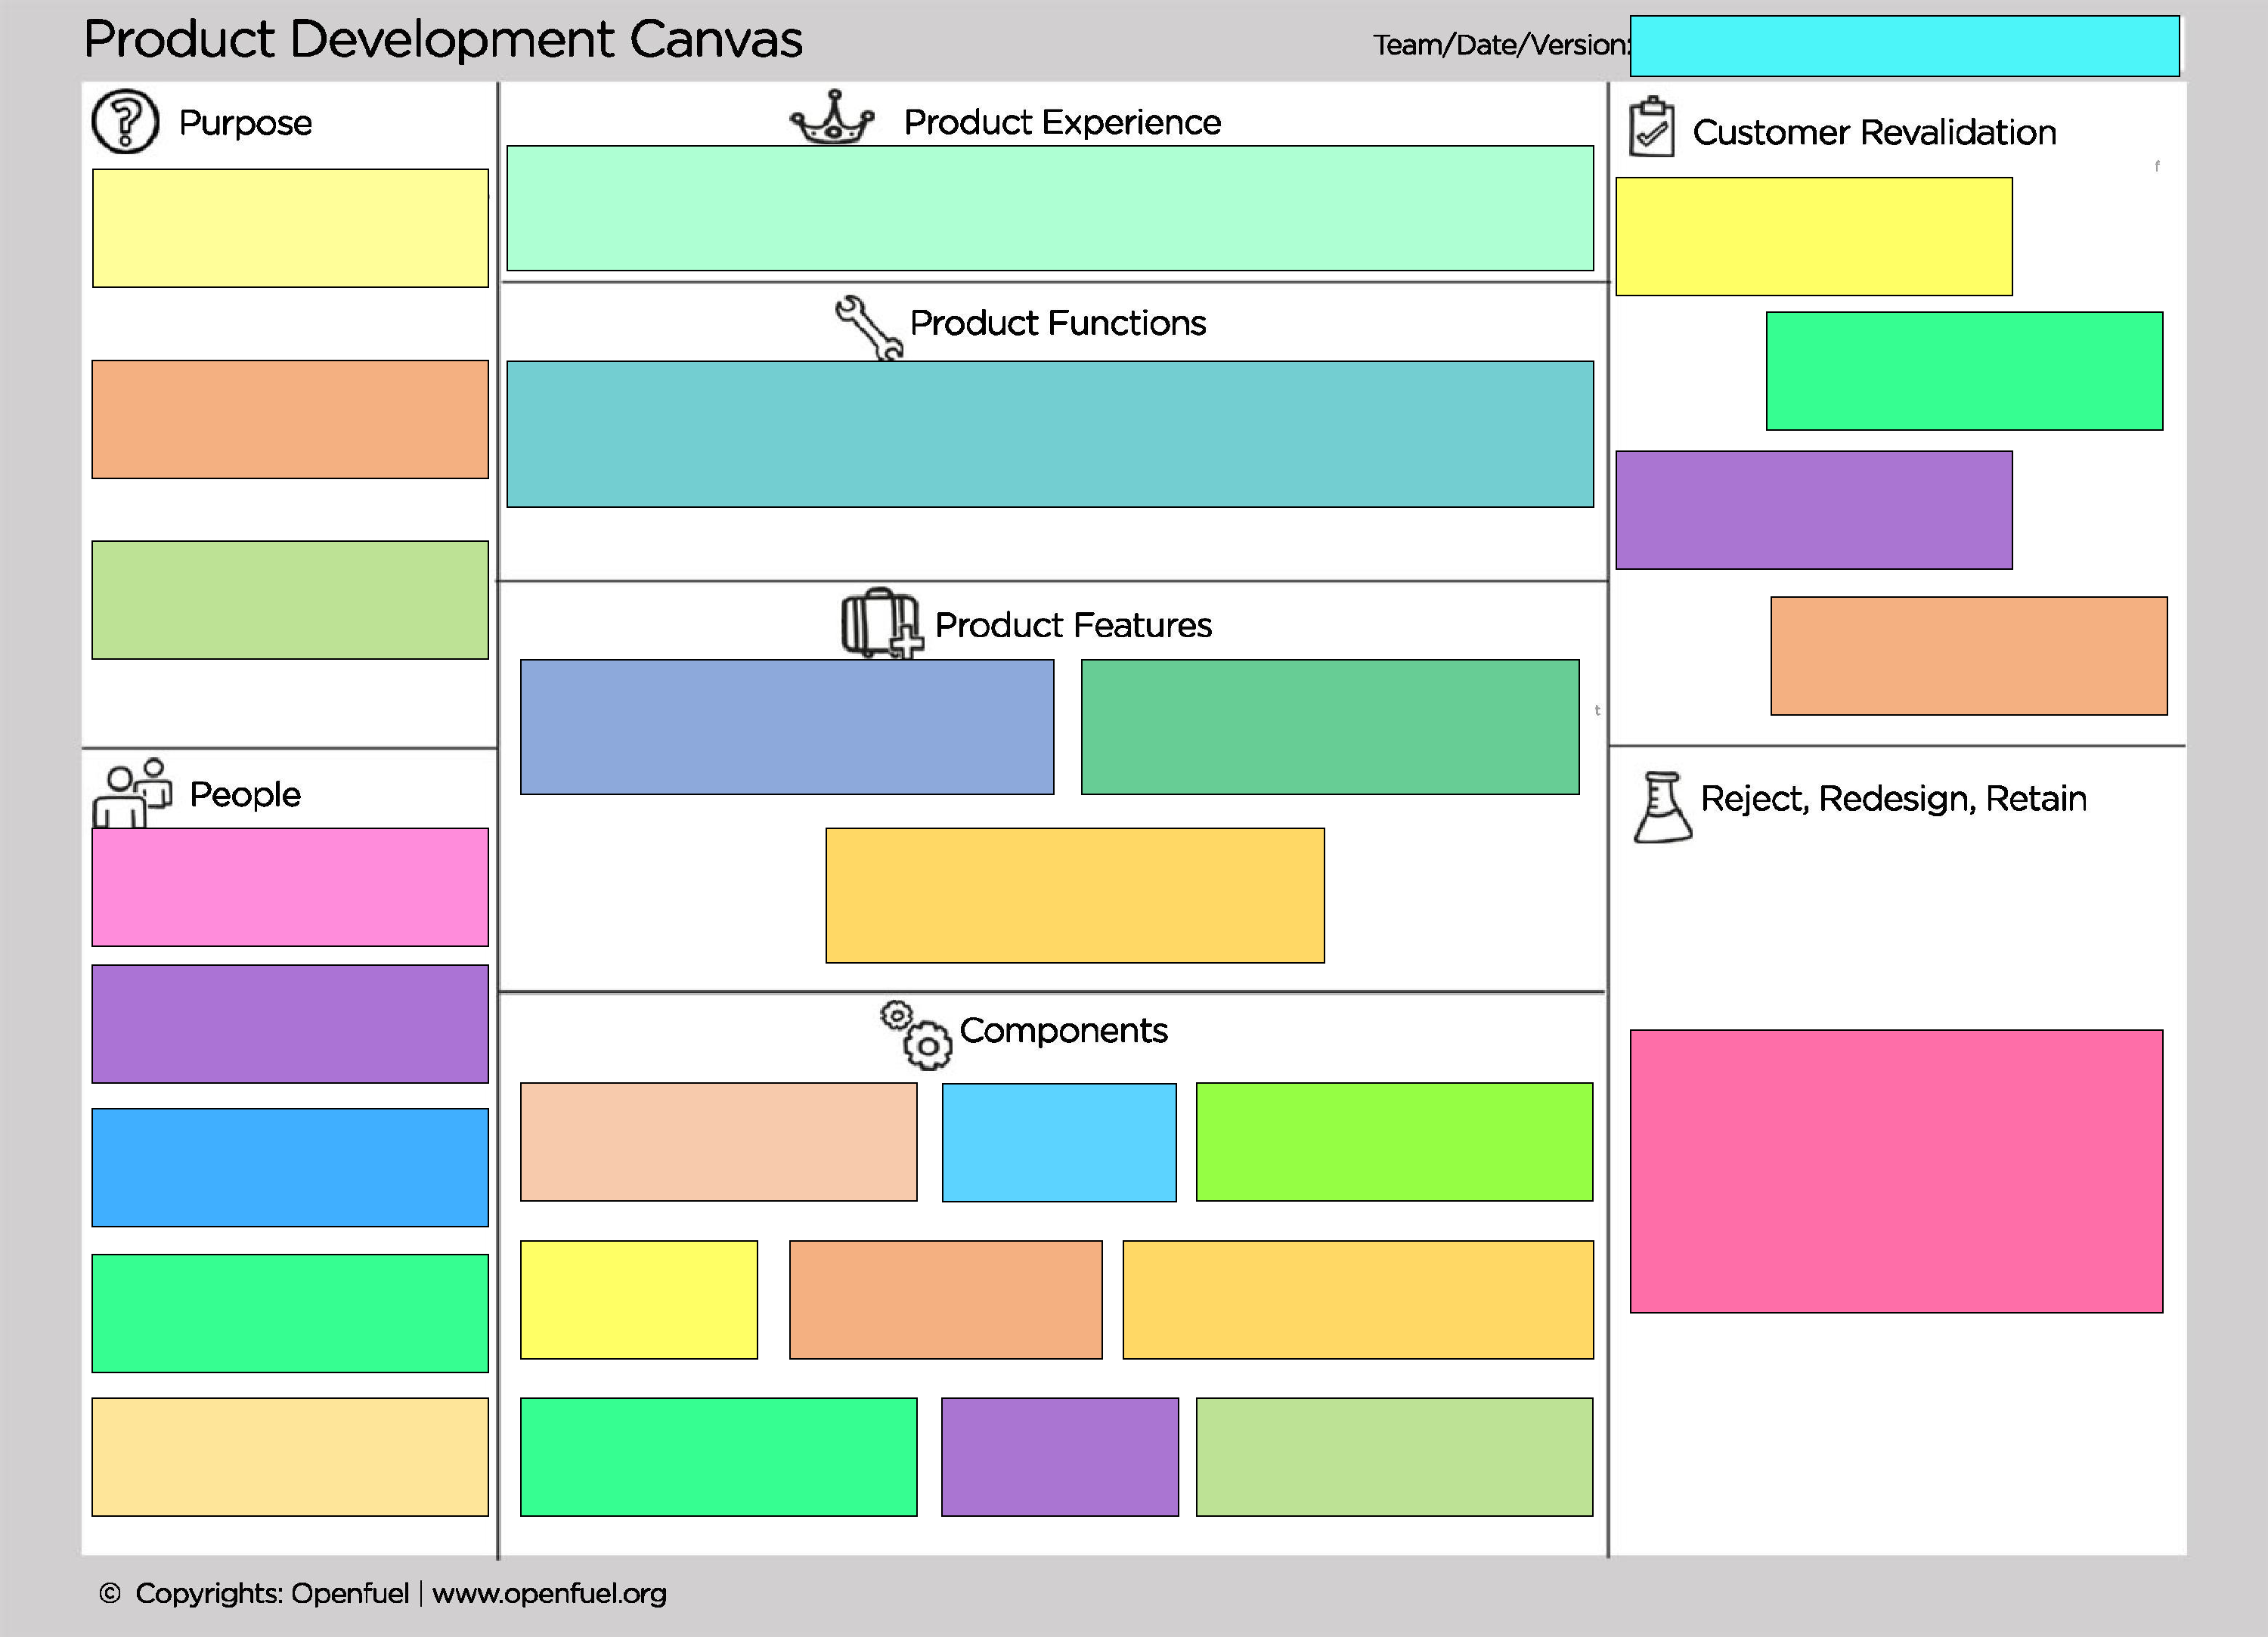Select the large pink Reject, Redesign, Retain box
This screenshot has width=2268, height=1637.
[x=1896, y=1171]
